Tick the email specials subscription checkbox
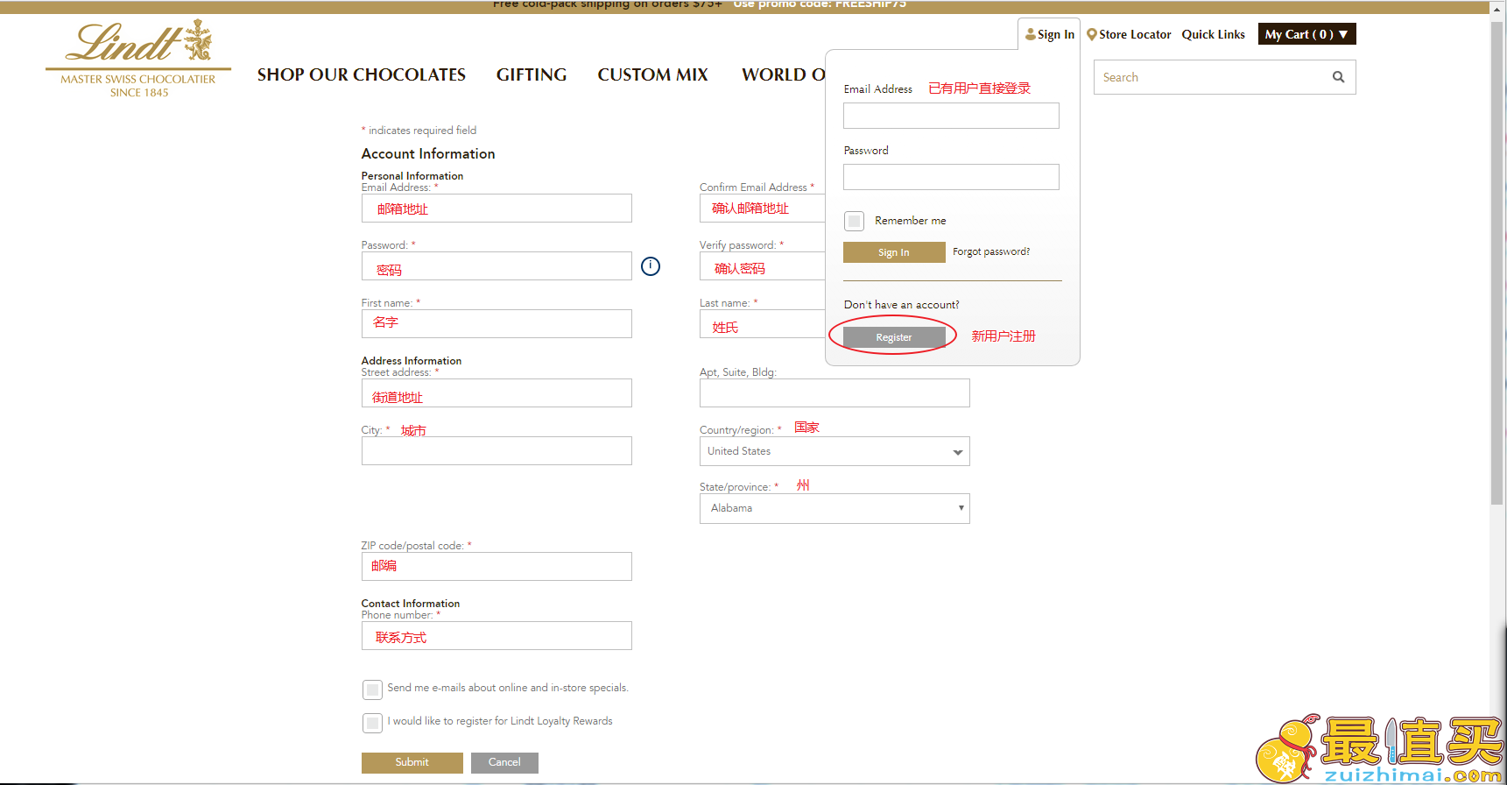 point(372,690)
